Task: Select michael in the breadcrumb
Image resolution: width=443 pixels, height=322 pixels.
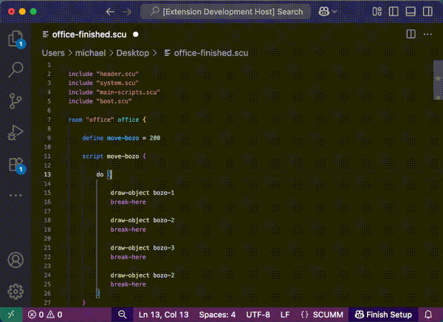Action: pos(90,53)
